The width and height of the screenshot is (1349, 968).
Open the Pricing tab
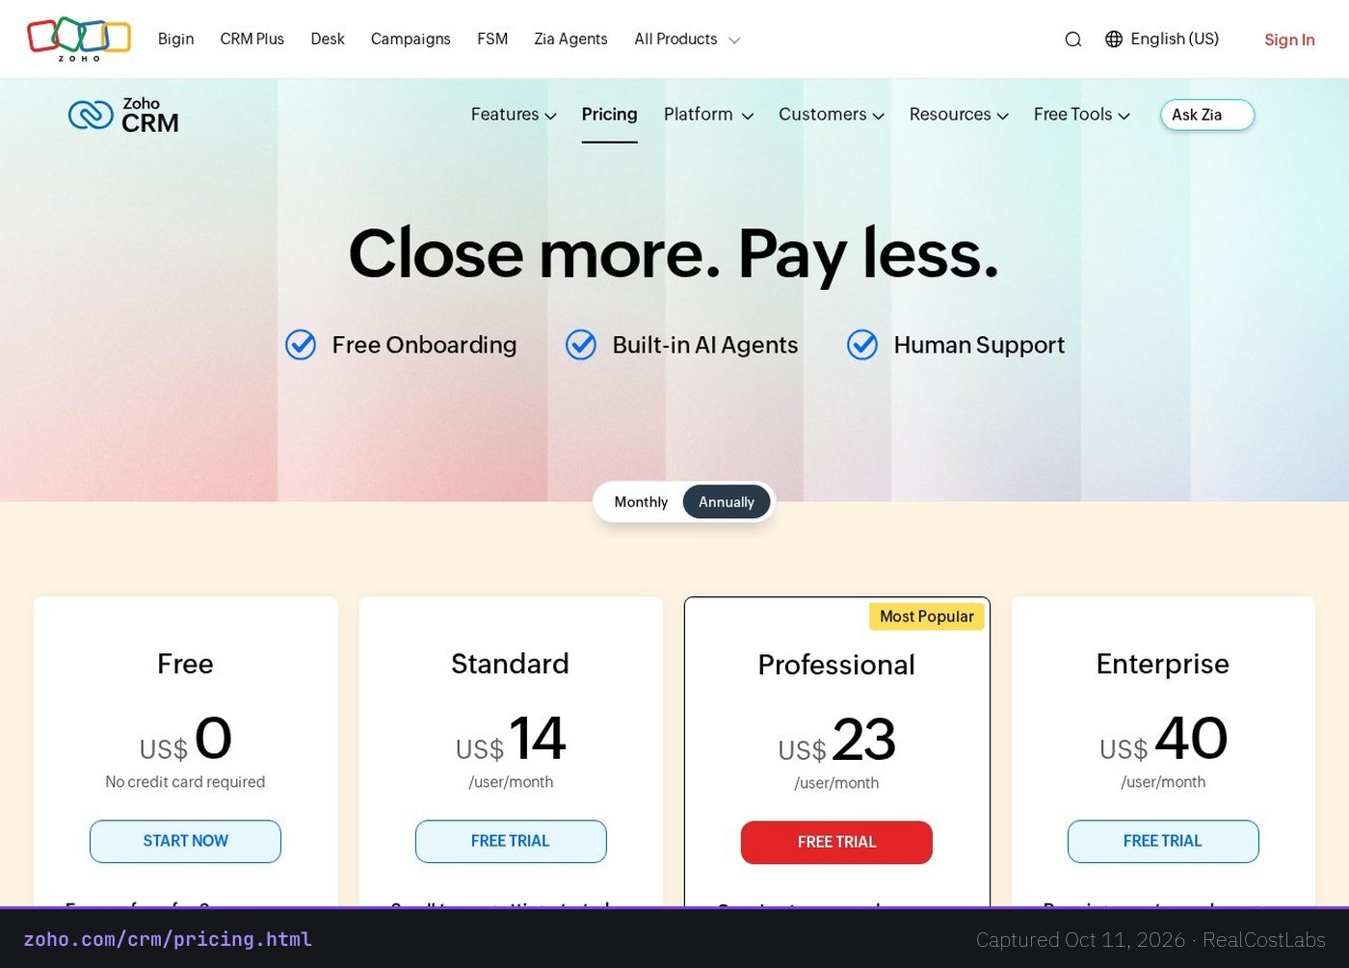[609, 115]
